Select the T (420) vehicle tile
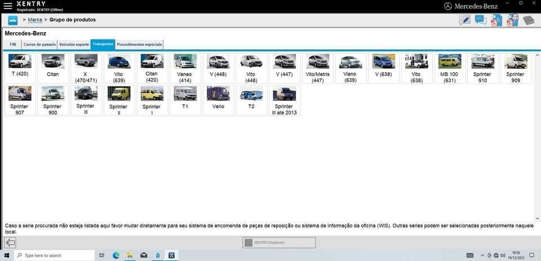This screenshot has width=541, height=261. click(x=20, y=68)
